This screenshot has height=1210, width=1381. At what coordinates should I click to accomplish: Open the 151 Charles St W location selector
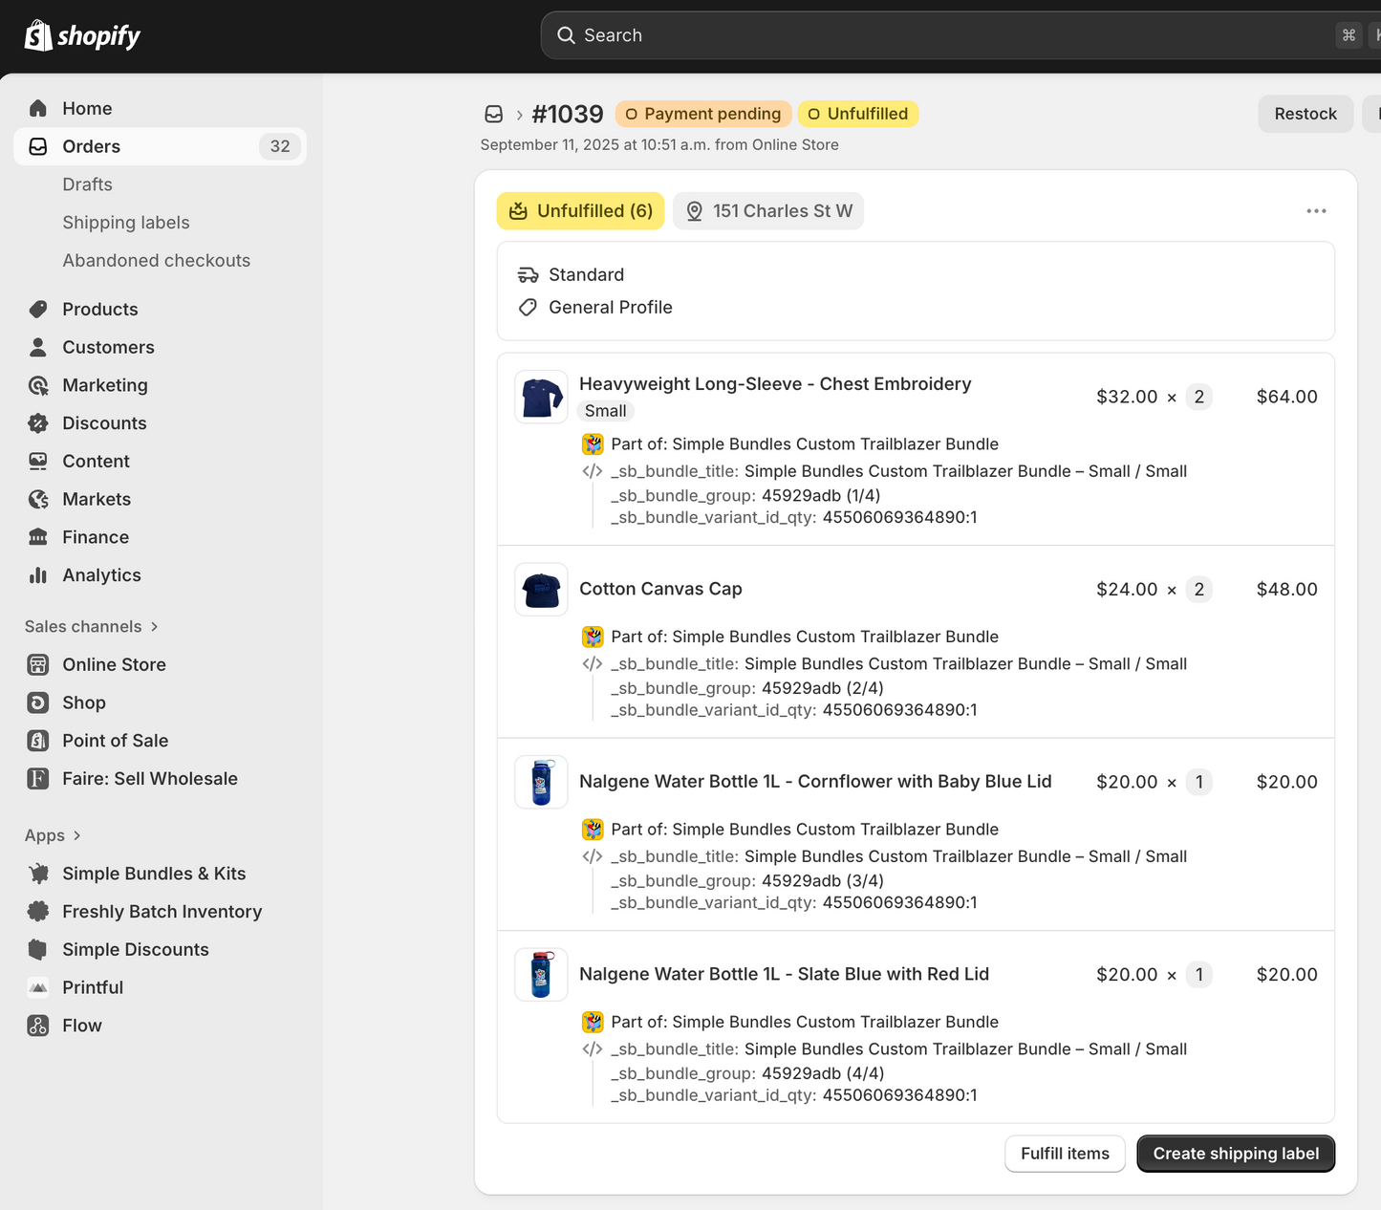click(x=768, y=211)
